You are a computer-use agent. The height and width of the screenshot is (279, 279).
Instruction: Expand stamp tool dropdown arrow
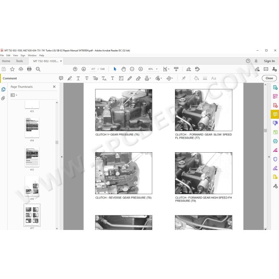pyautogui.click(x=150, y=78)
